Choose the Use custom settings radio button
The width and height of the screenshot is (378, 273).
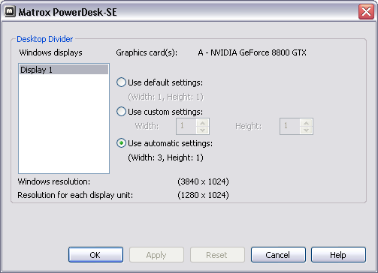(x=121, y=112)
